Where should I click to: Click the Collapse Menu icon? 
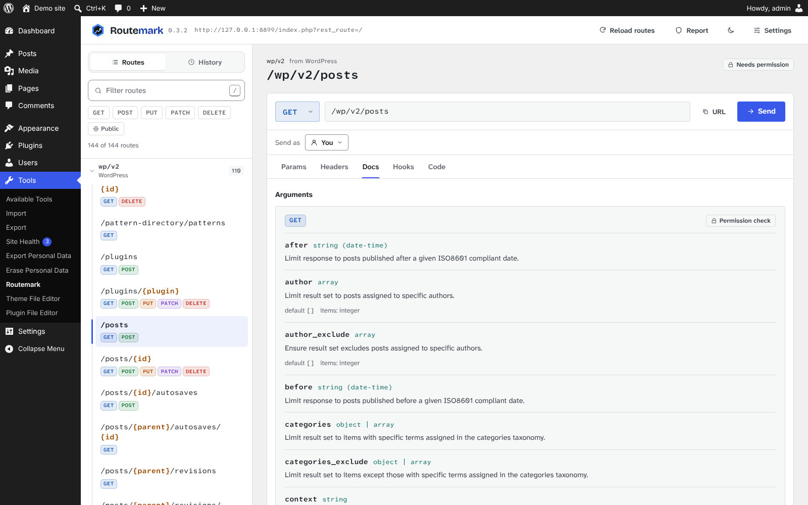[x=9, y=348]
